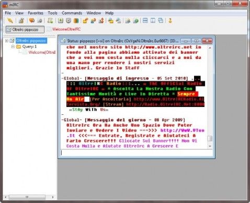Switch to OltreIrc pippozzo switchbar button

pos(25,29)
